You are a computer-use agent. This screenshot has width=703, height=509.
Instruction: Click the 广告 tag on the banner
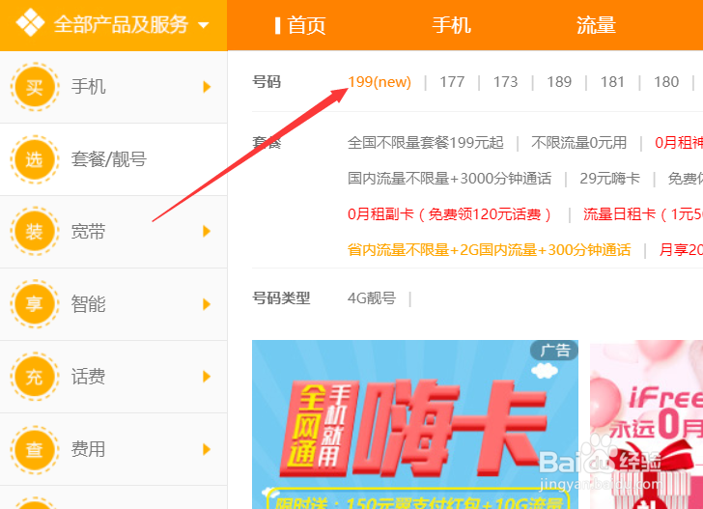pos(554,351)
